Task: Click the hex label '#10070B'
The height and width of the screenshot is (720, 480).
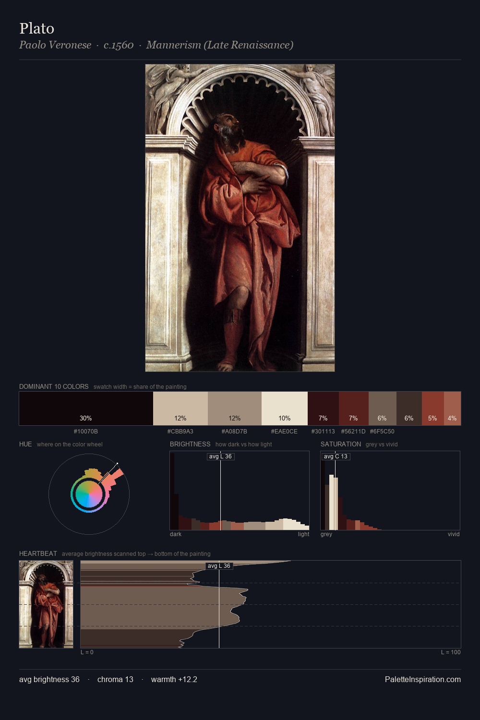Action: 86,432
